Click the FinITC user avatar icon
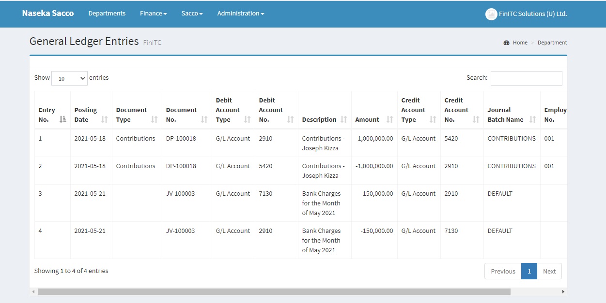 [491, 14]
